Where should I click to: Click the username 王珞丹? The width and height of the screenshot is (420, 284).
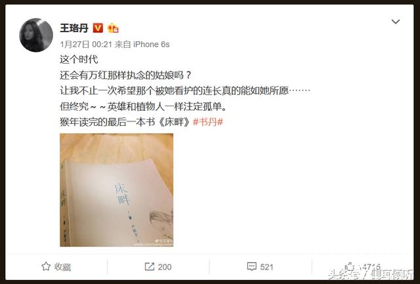[74, 28]
